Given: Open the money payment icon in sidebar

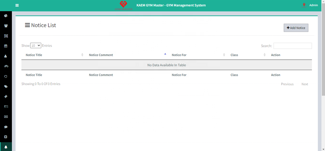Looking at the screenshot, I should click(x=6, y=117).
